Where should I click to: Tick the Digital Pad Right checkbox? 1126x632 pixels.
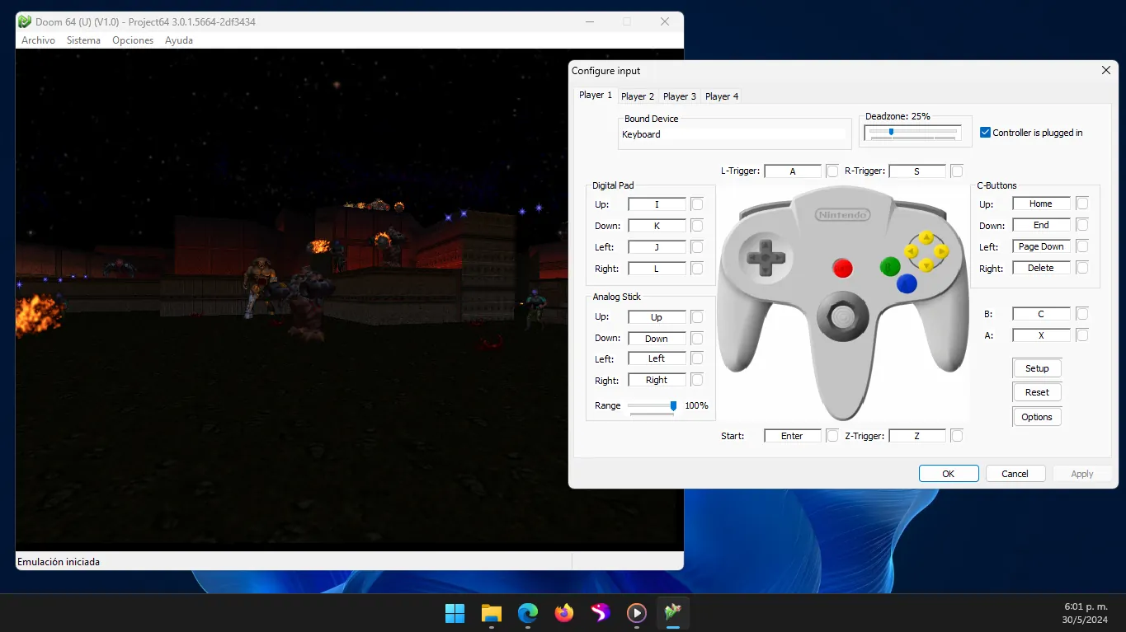697,268
